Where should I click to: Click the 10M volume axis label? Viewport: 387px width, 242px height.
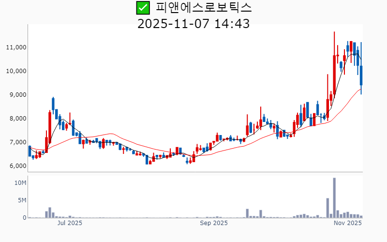click(x=20, y=183)
